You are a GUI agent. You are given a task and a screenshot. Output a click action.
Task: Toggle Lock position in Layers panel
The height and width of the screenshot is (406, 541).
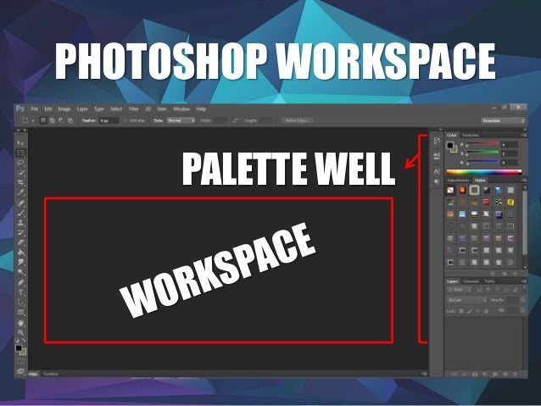(x=478, y=311)
